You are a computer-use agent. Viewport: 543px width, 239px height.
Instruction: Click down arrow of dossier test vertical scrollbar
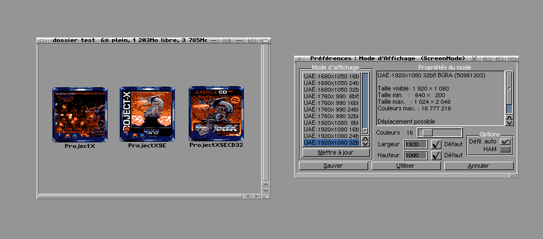click(x=265, y=190)
